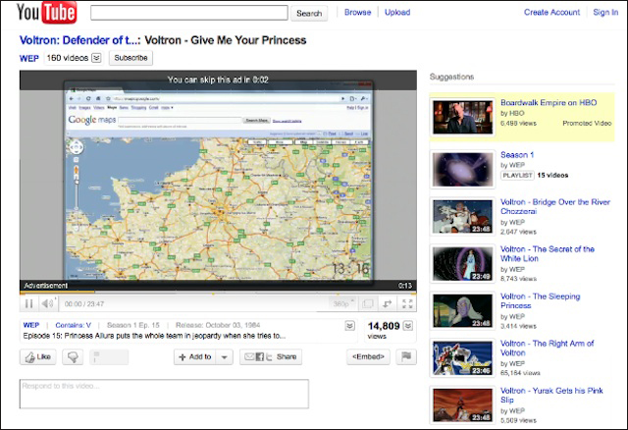Open the Upload page
Viewport: 628px width, 430px height.
[x=397, y=13]
